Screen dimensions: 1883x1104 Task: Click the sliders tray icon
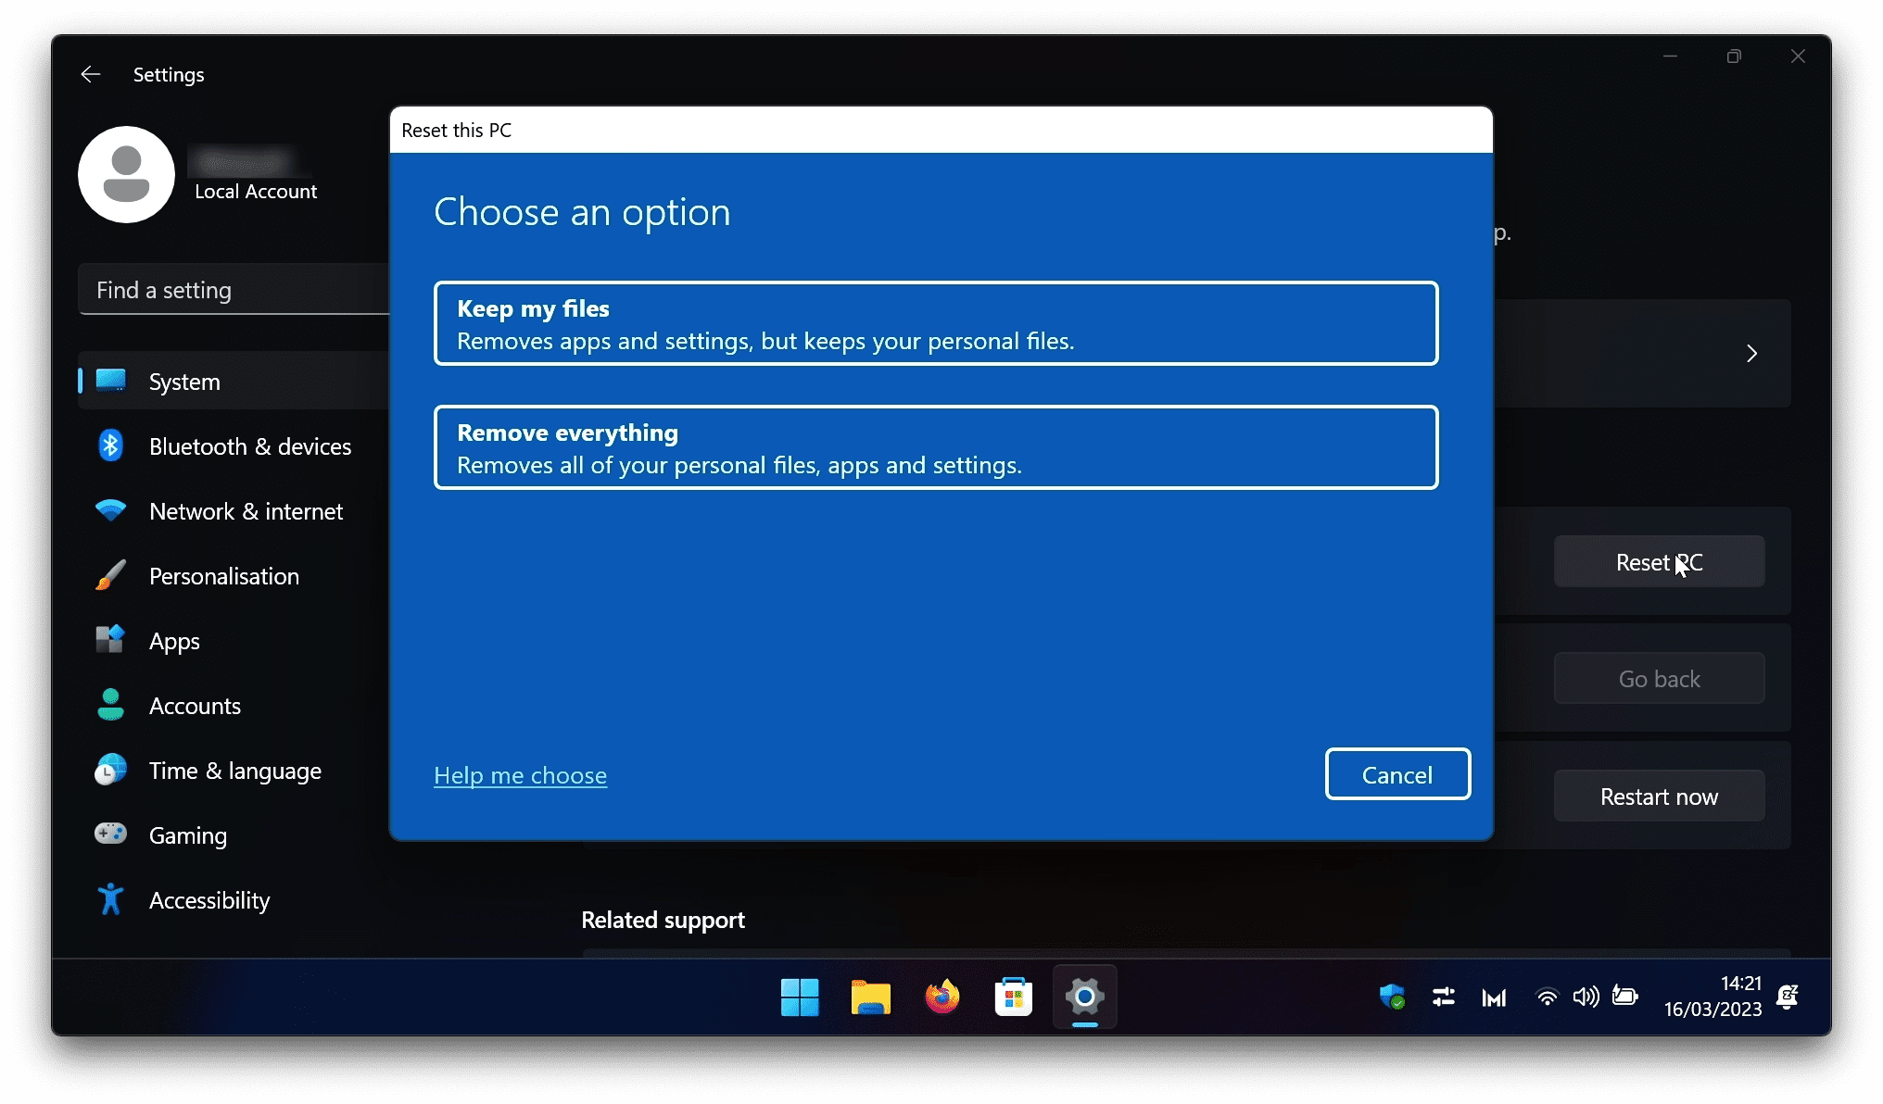tap(1443, 997)
